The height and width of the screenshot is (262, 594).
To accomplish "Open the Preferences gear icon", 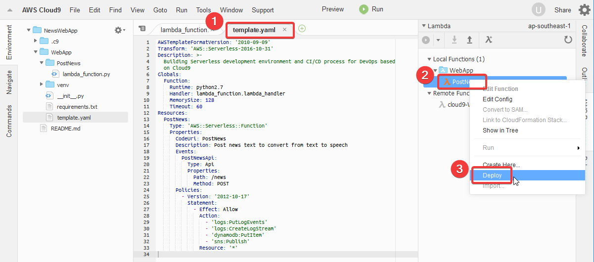I will click(x=584, y=10).
